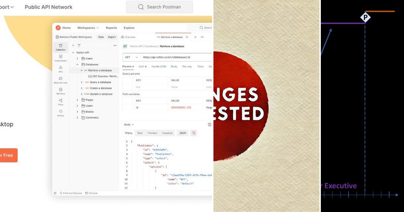Screen dimensions: 404x212
Task: Open the APIs sidebar panel
Action: click(x=61, y=68)
